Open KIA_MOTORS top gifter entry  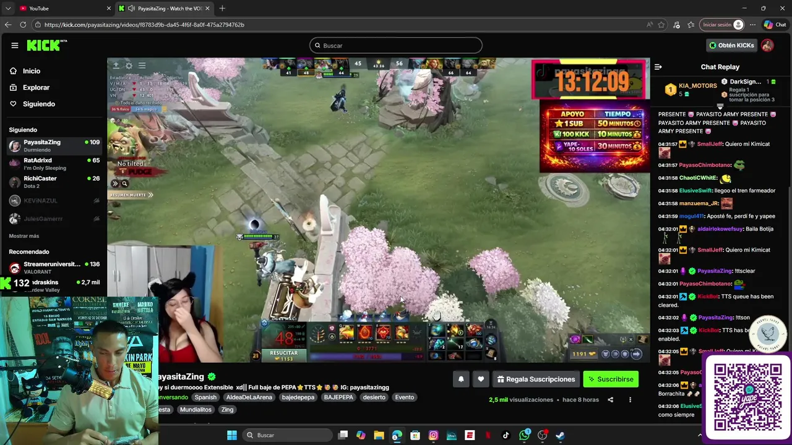691,90
